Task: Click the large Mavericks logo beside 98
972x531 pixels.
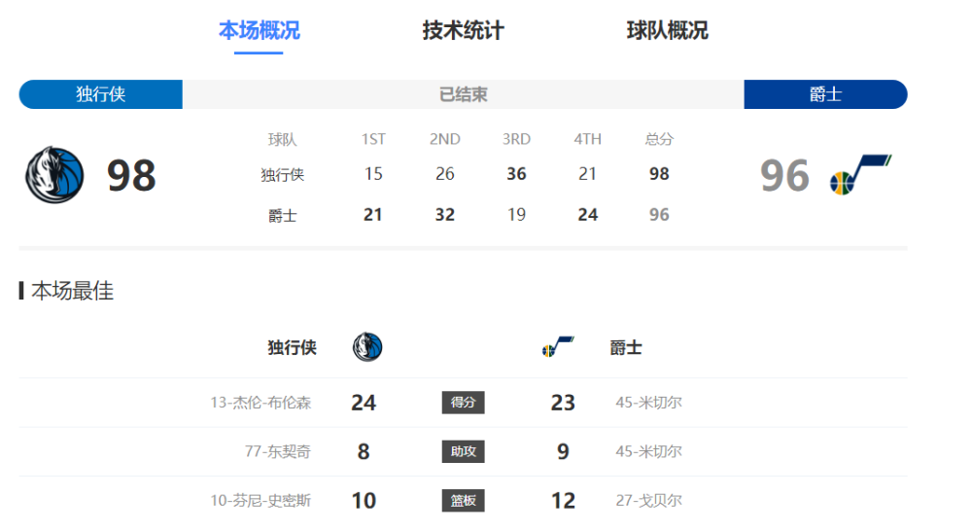Action: click(54, 175)
